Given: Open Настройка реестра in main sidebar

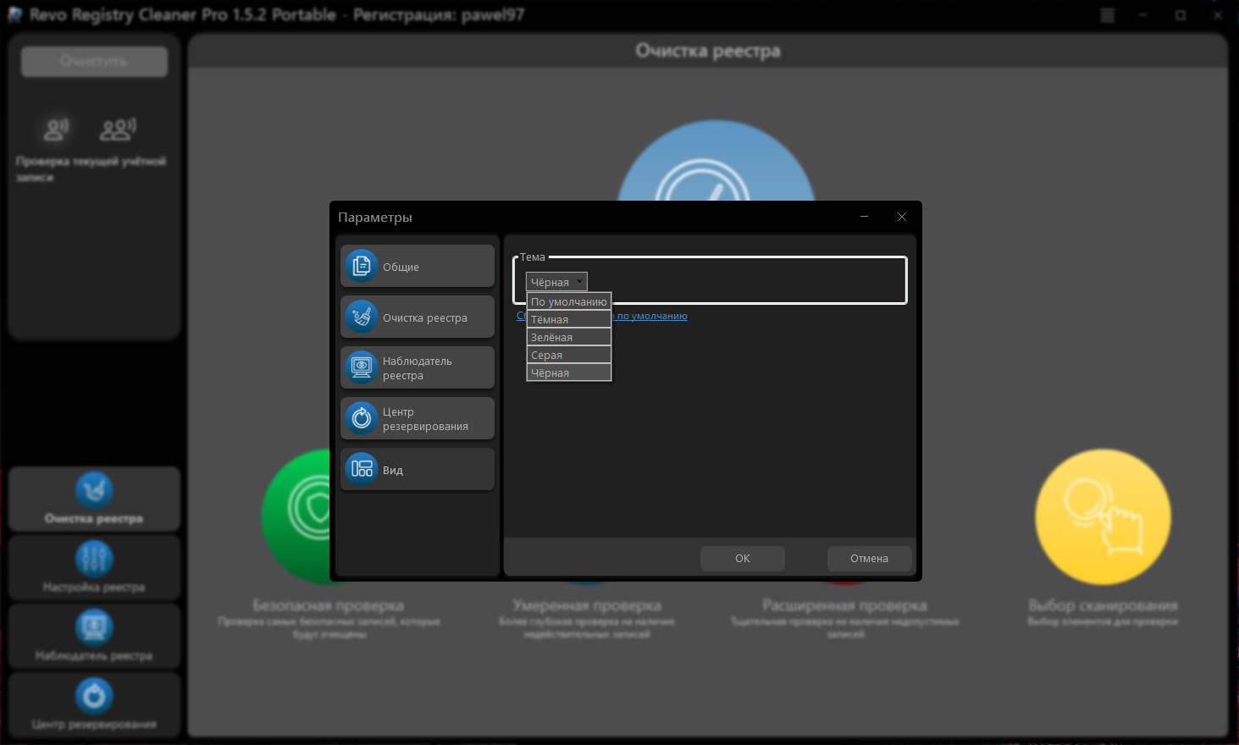Looking at the screenshot, I should click(x=94, y=568).
